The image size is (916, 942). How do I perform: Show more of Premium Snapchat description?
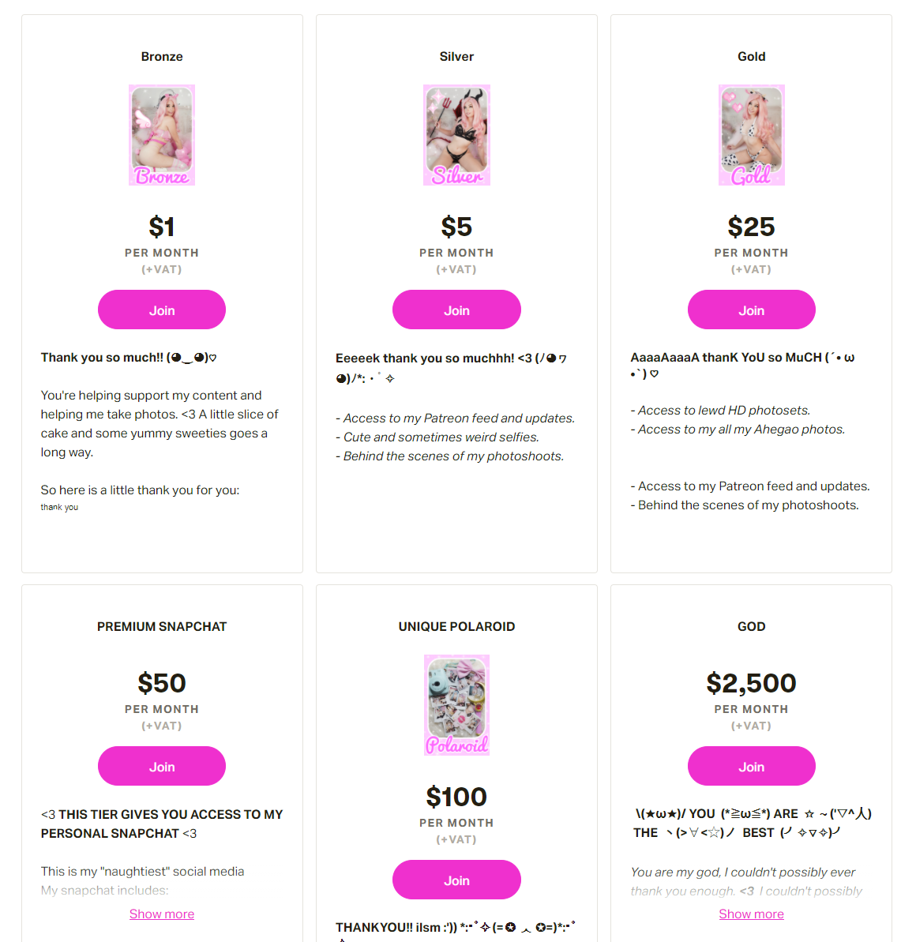tap(162, 914)
